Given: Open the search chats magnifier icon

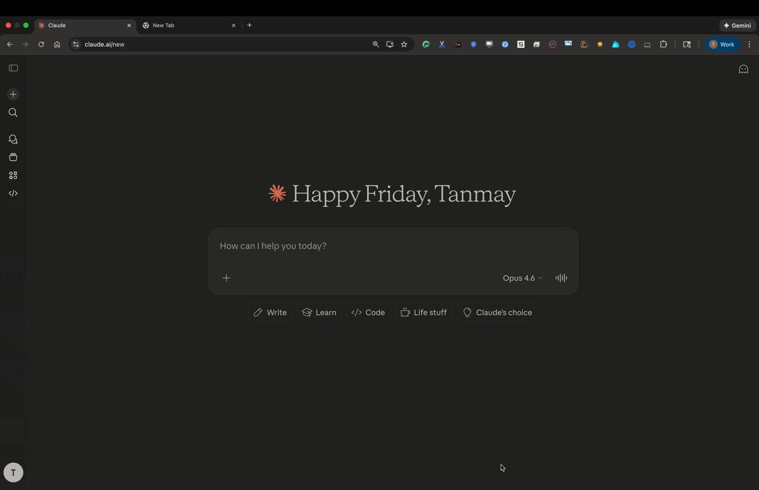Looking at the screenshot, I should click(x=13, y=113).
